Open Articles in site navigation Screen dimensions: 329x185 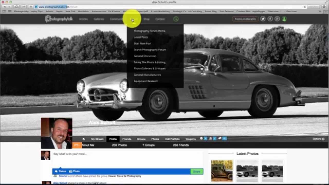[83, 19]
